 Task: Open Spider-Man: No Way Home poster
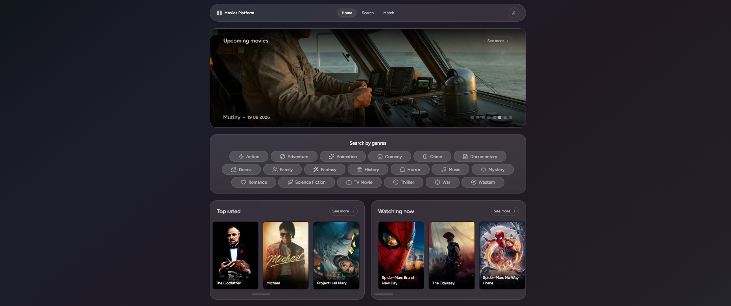coord(502,255)
